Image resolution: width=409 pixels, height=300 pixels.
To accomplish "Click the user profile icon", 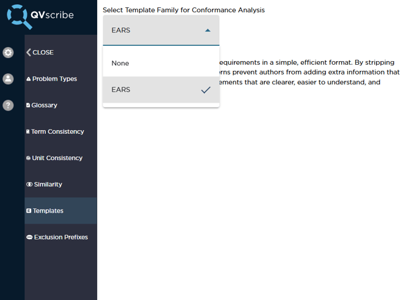I will pyautogui.click(x=8, y=79).
